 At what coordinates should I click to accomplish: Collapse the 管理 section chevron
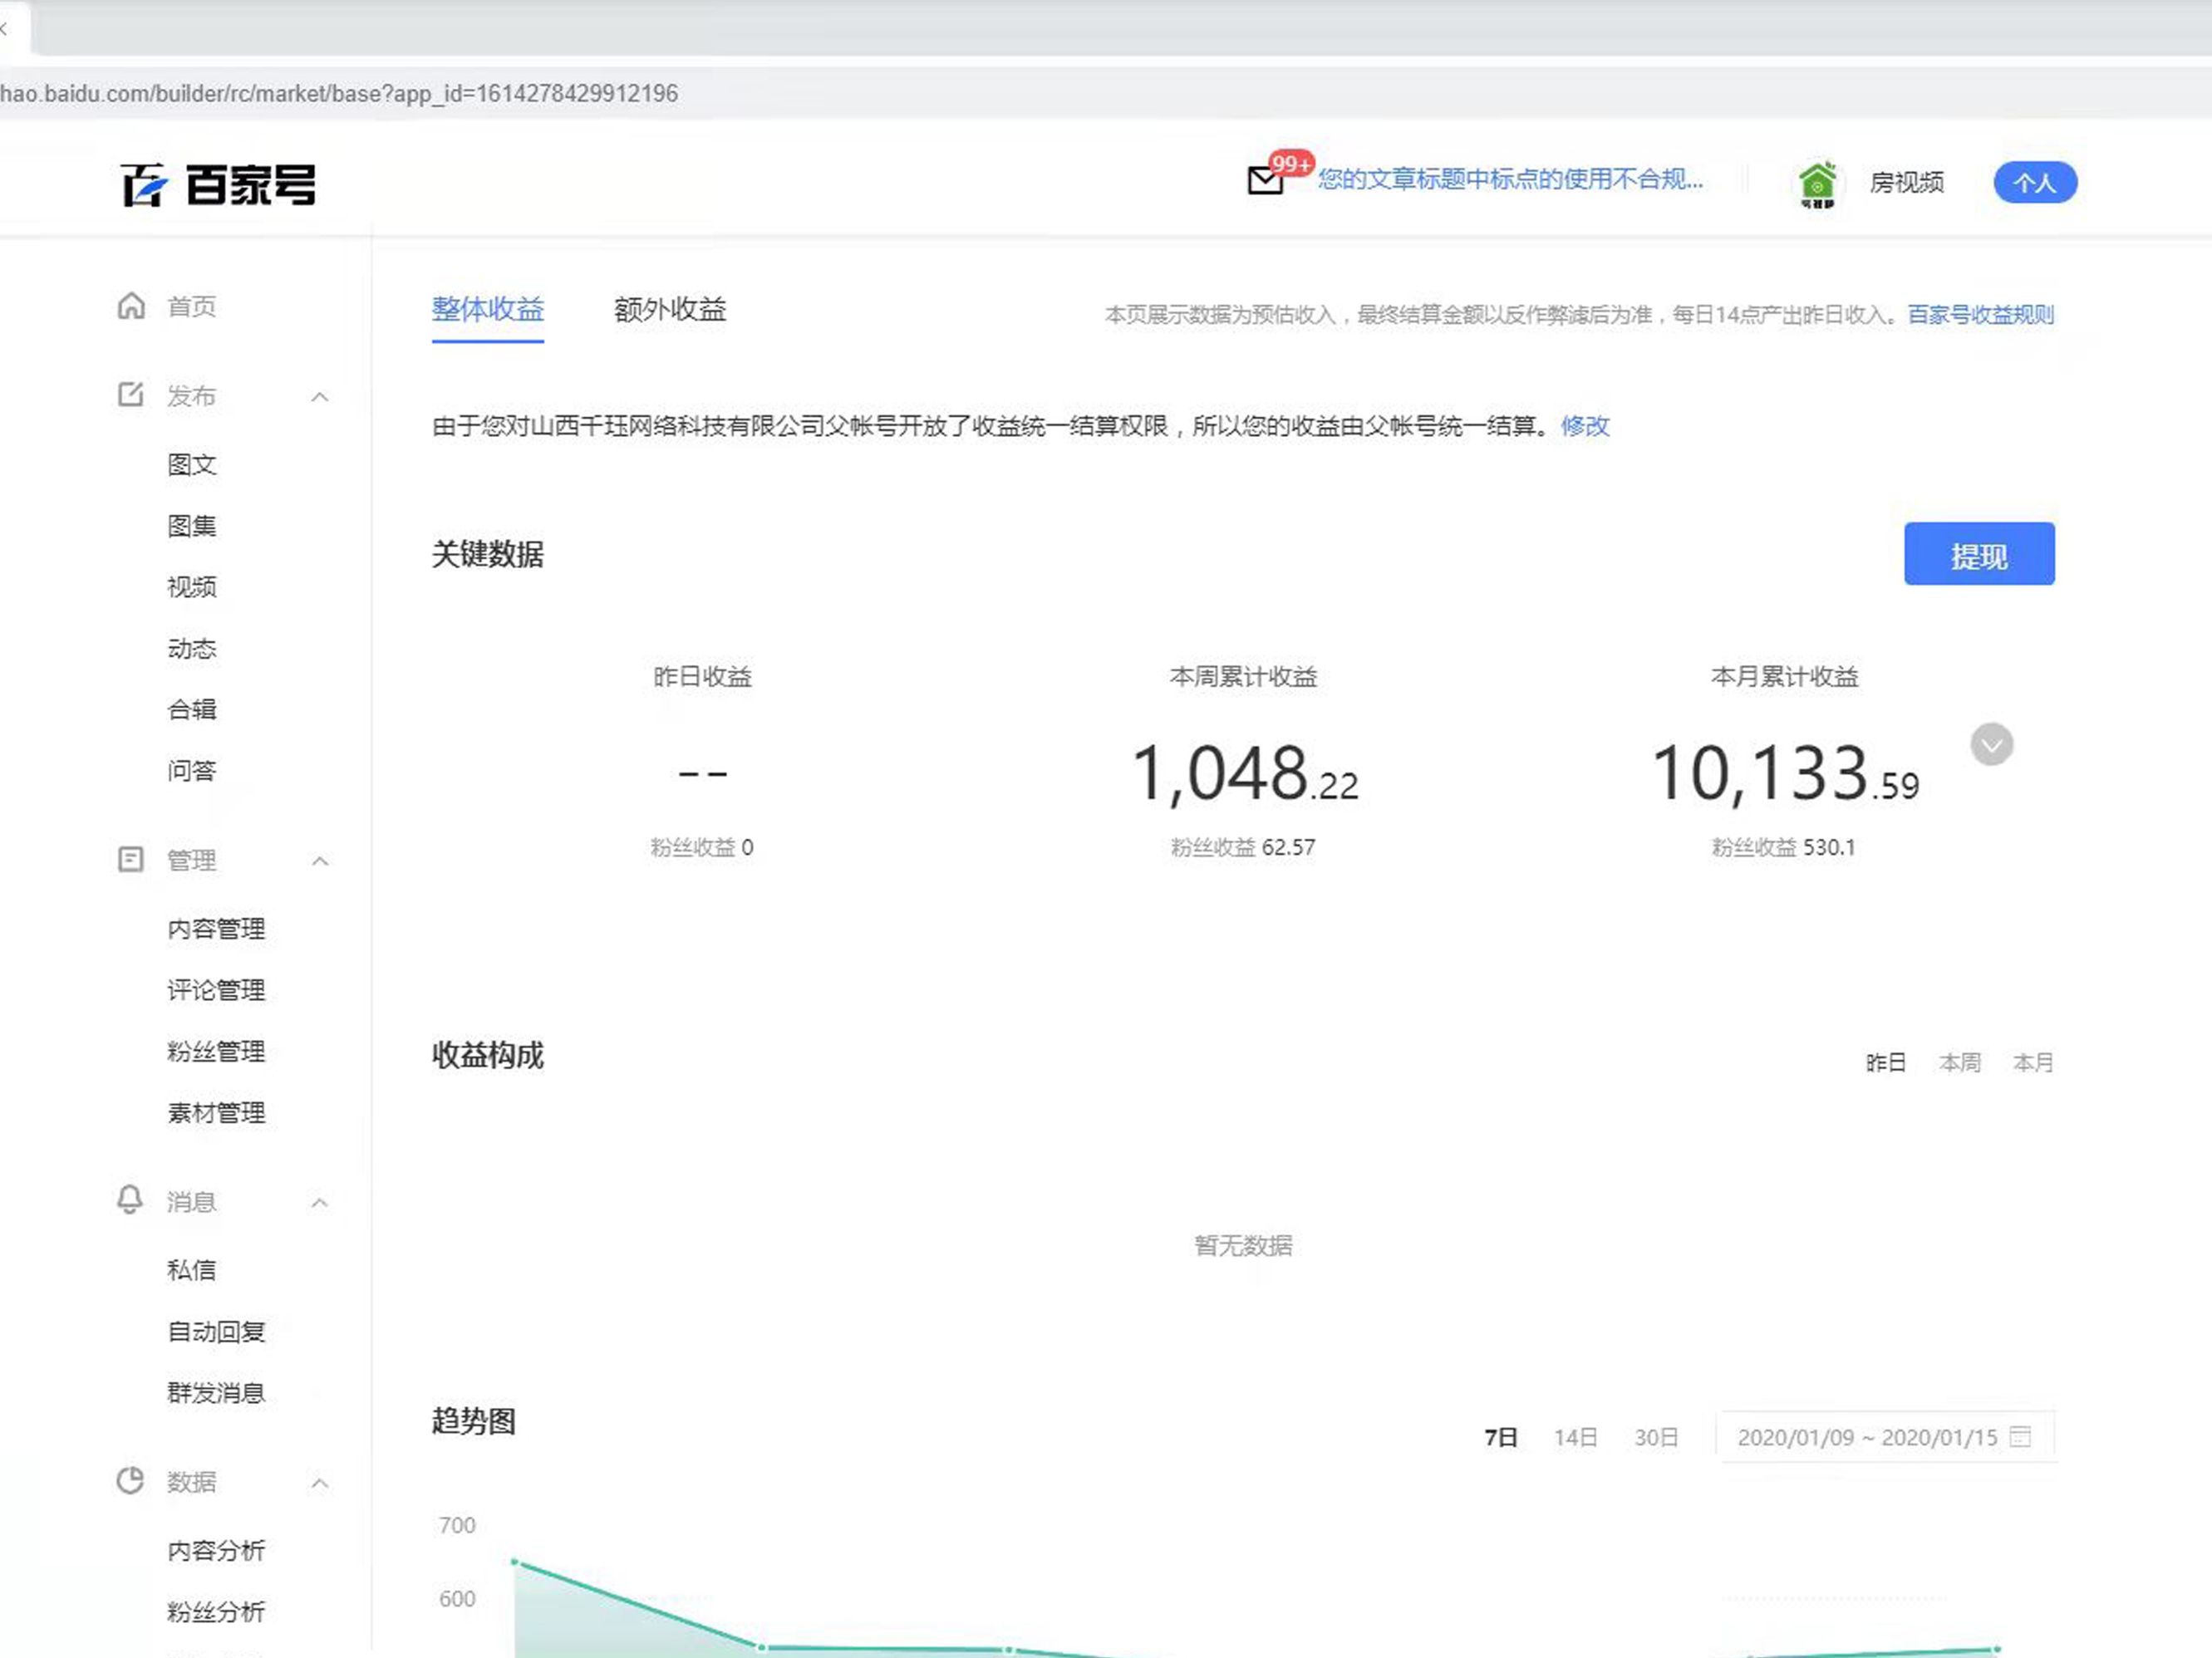[320, 861]
